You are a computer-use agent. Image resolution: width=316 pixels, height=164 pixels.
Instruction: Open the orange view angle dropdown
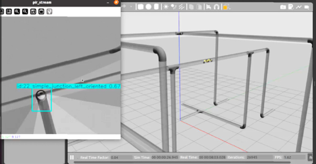[225, 7]
